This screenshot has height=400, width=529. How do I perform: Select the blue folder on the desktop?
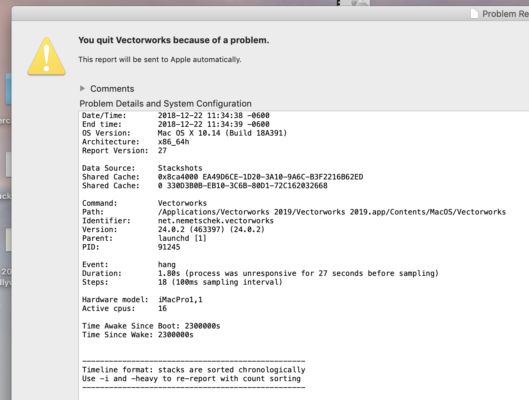(x=8, y=89)
